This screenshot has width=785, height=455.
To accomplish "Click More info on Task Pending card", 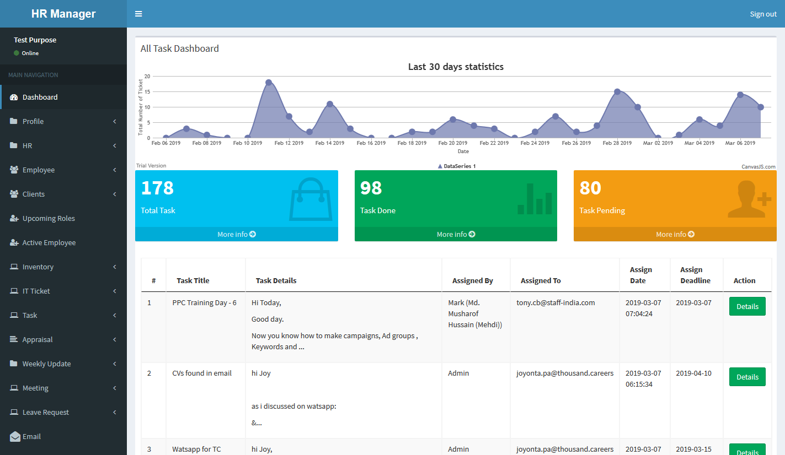I will 675,234.
